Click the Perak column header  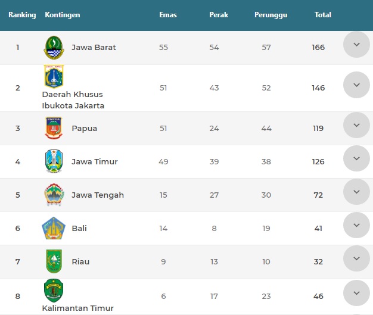click(x=219, y=15)
